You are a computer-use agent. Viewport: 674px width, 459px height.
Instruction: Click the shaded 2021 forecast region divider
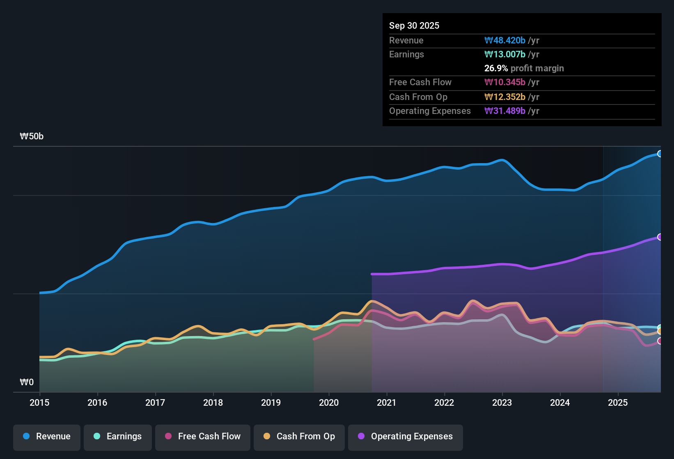372,328
